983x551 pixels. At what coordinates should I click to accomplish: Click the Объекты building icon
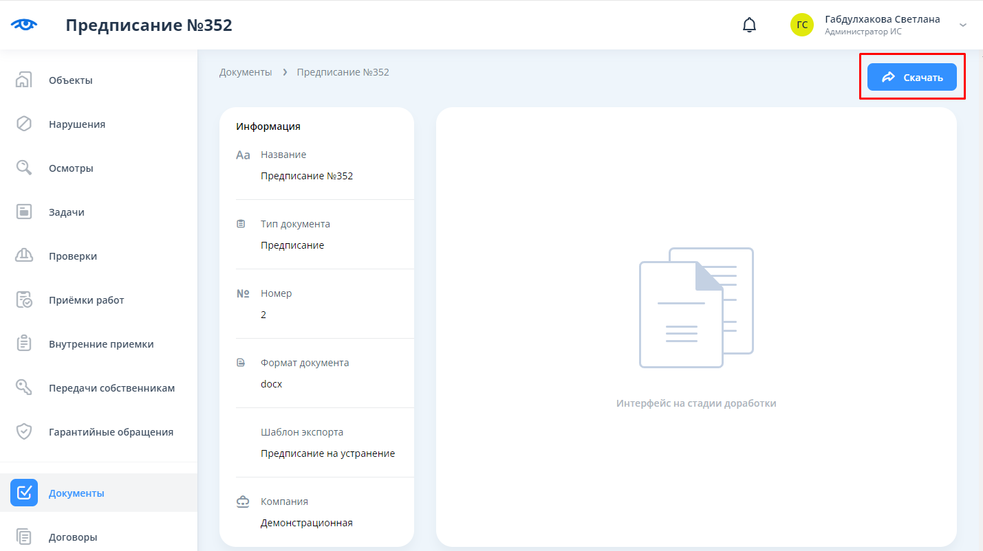24,80
